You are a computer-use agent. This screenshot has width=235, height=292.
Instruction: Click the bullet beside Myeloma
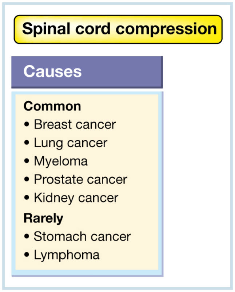tap(27, 161)
